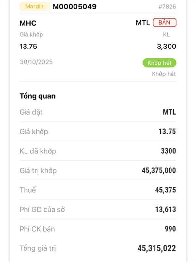This screenshot has height=262, width=196.
Task: Select the Giá đặt row label
Action: [x=31, y=112]
